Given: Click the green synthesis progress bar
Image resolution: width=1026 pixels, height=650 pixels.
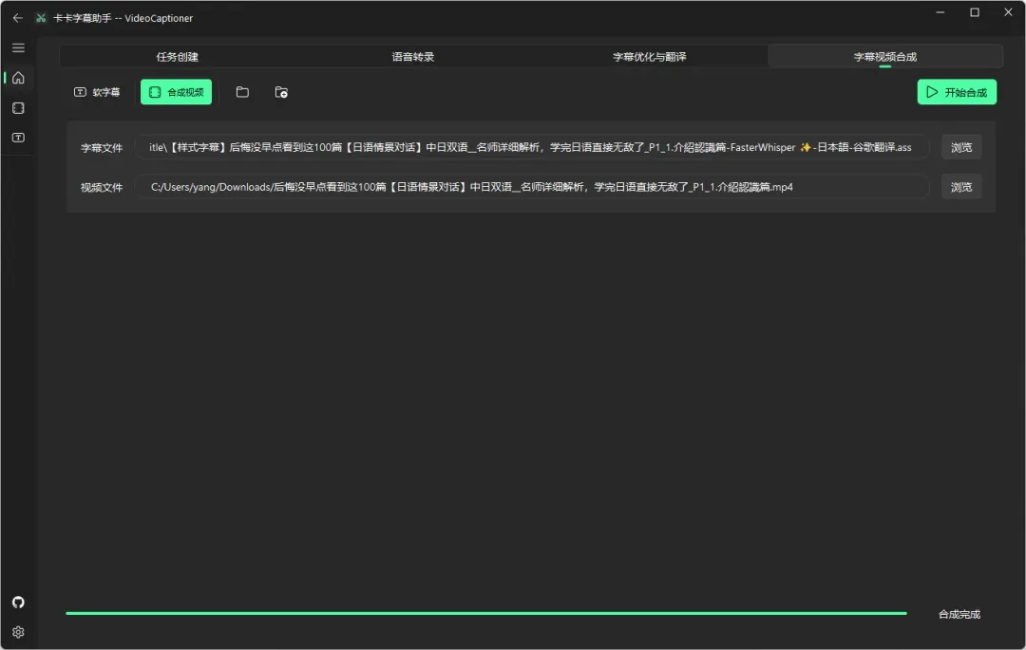Looking at the screenshot, I should (485, 613).
